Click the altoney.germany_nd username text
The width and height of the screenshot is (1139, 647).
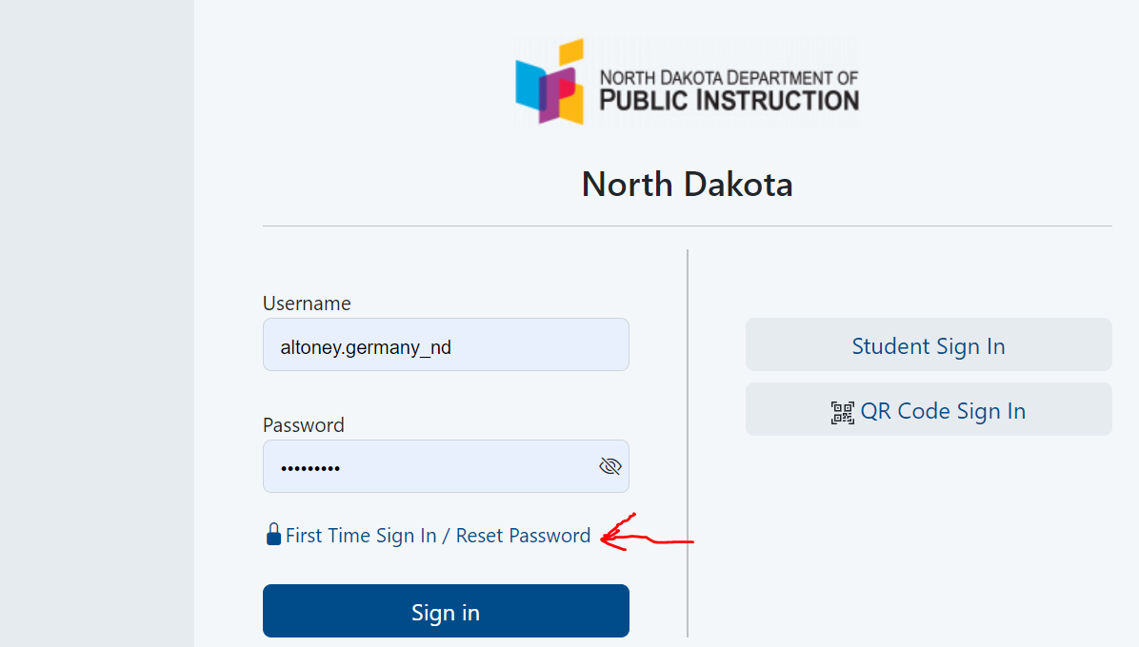click(366, 347)
